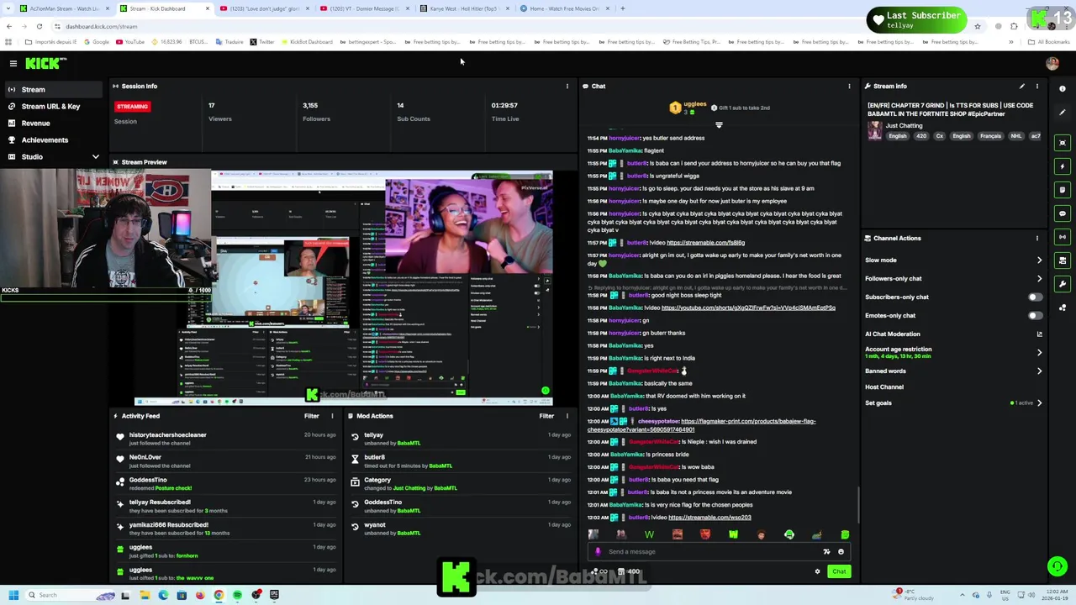The height and width of the screenshot is (605, 1076).
Task: Expand Slow mode settings
Action: [x=1039, y=260]
